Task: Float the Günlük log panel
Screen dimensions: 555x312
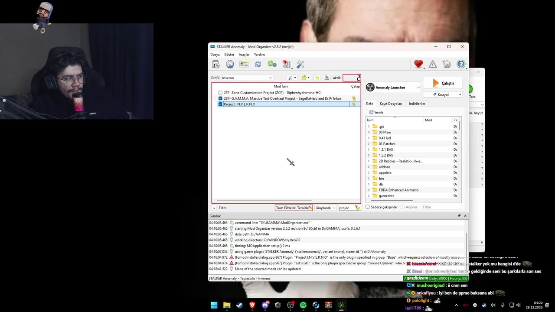Action: pyautogui.click(x=459, y=216)
